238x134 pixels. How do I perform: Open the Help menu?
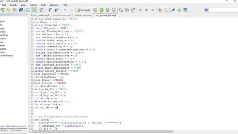65,5
